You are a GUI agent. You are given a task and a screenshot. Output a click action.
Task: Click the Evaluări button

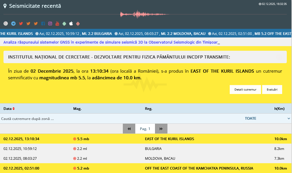[x=272, y=90]
